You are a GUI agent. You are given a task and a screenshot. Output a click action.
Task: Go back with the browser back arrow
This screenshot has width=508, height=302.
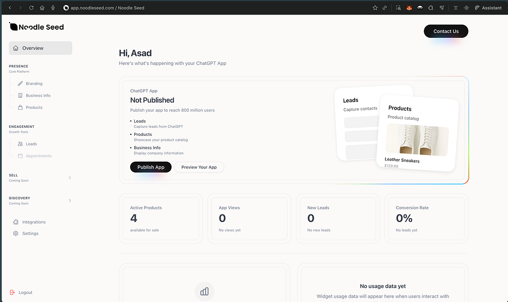pos(10,8)
